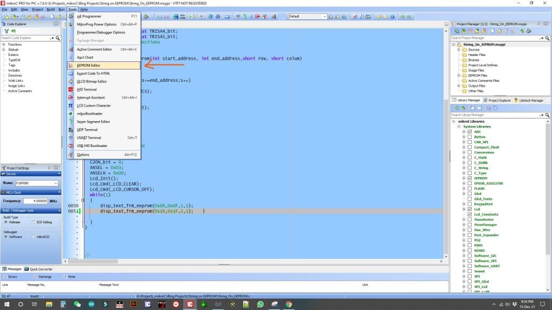Screen dimensions: 552x310
Task: Click the red stop icon after Default dropdown
Action: (355, 17)
